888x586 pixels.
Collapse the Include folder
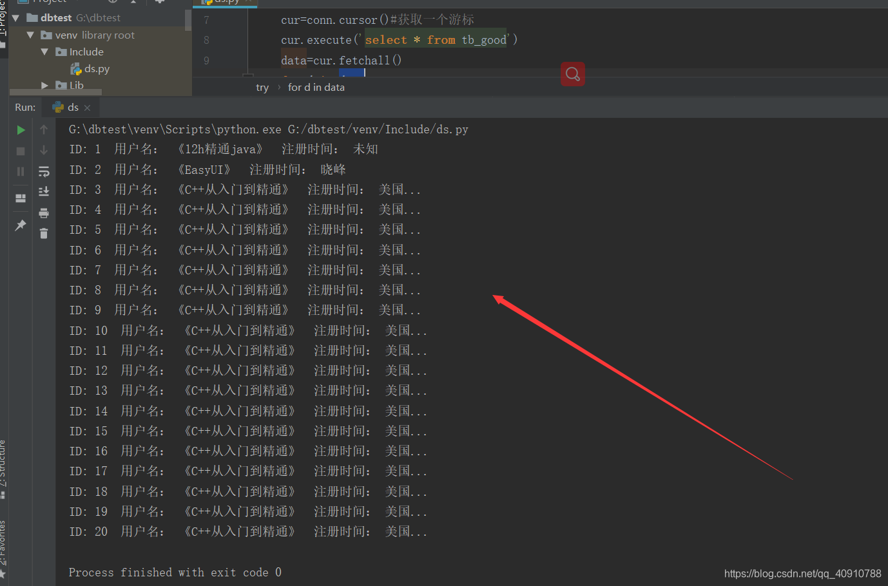pos(44,52)
